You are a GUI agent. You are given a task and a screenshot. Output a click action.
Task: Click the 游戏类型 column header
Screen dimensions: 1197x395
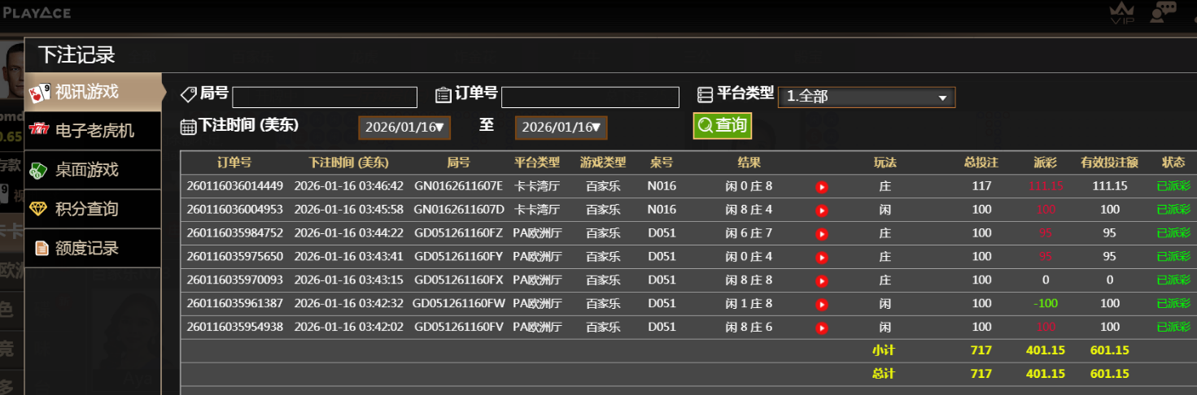tap(603, 163)
